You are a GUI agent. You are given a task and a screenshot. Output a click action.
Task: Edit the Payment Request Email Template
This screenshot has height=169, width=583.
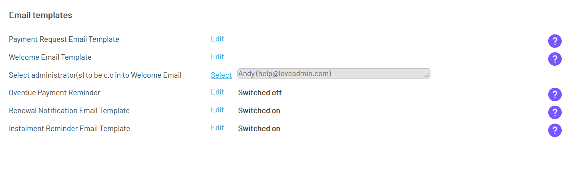(217, 39)
